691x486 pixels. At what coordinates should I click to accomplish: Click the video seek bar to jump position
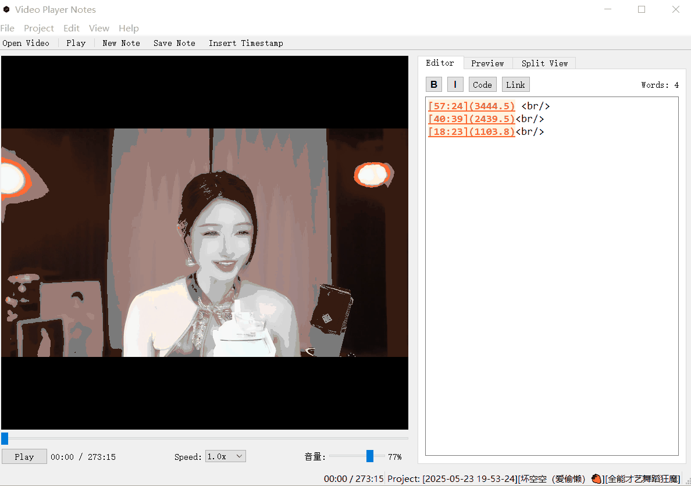pyautogui.click(x=204, y=438)
